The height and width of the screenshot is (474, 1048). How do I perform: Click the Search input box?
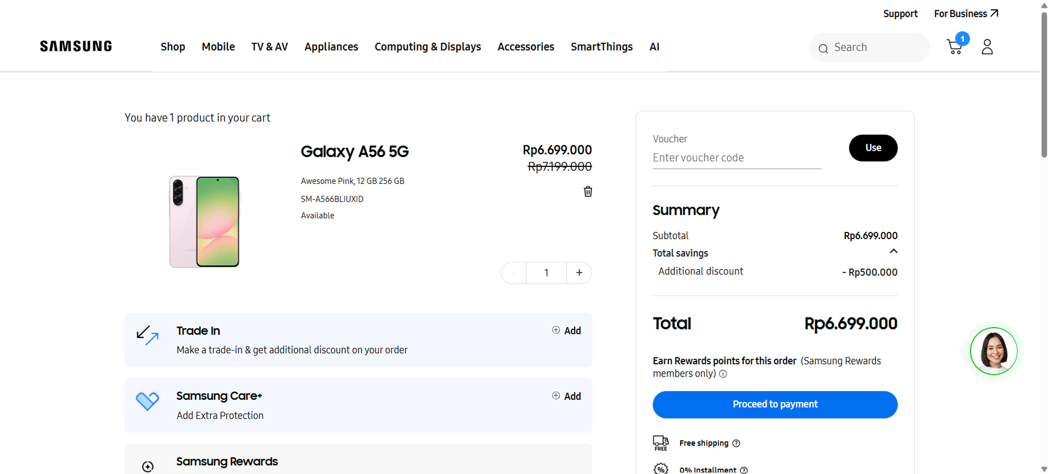[x=870, y=47]
